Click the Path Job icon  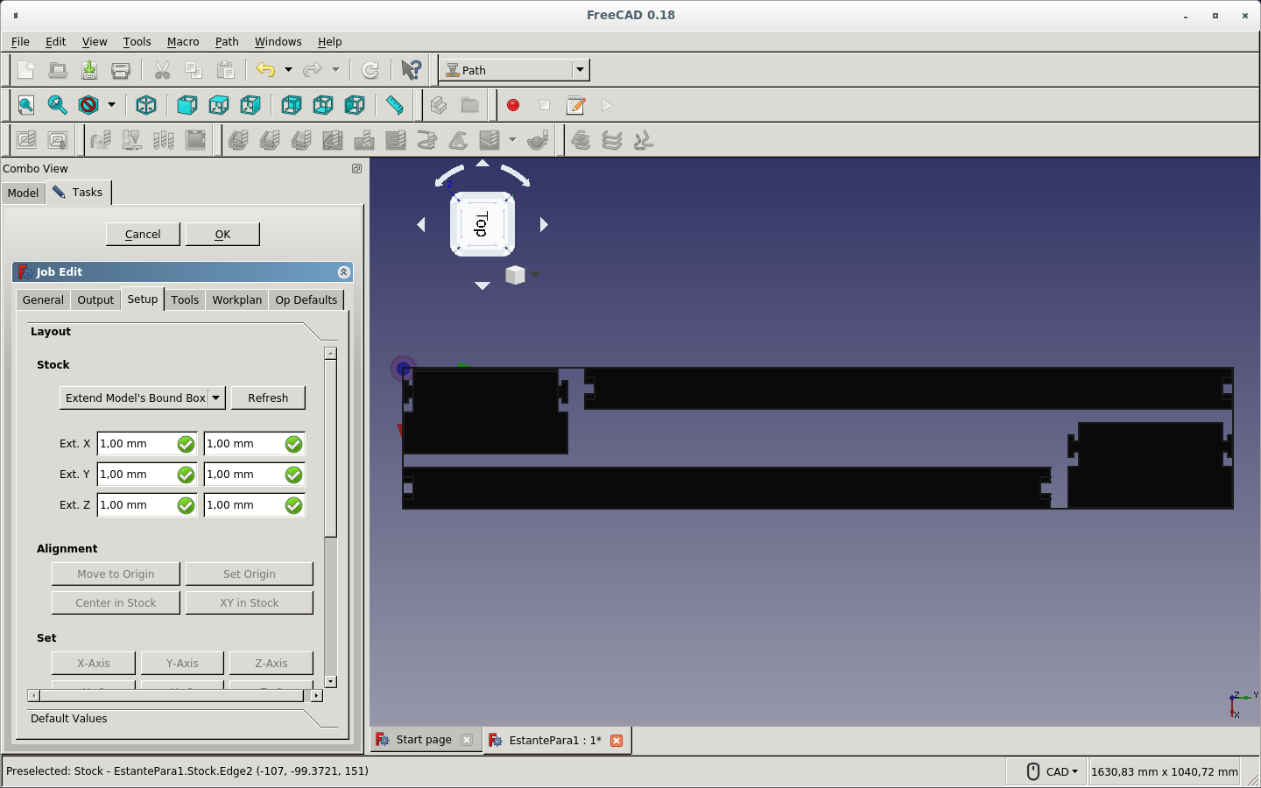(26, 140)
